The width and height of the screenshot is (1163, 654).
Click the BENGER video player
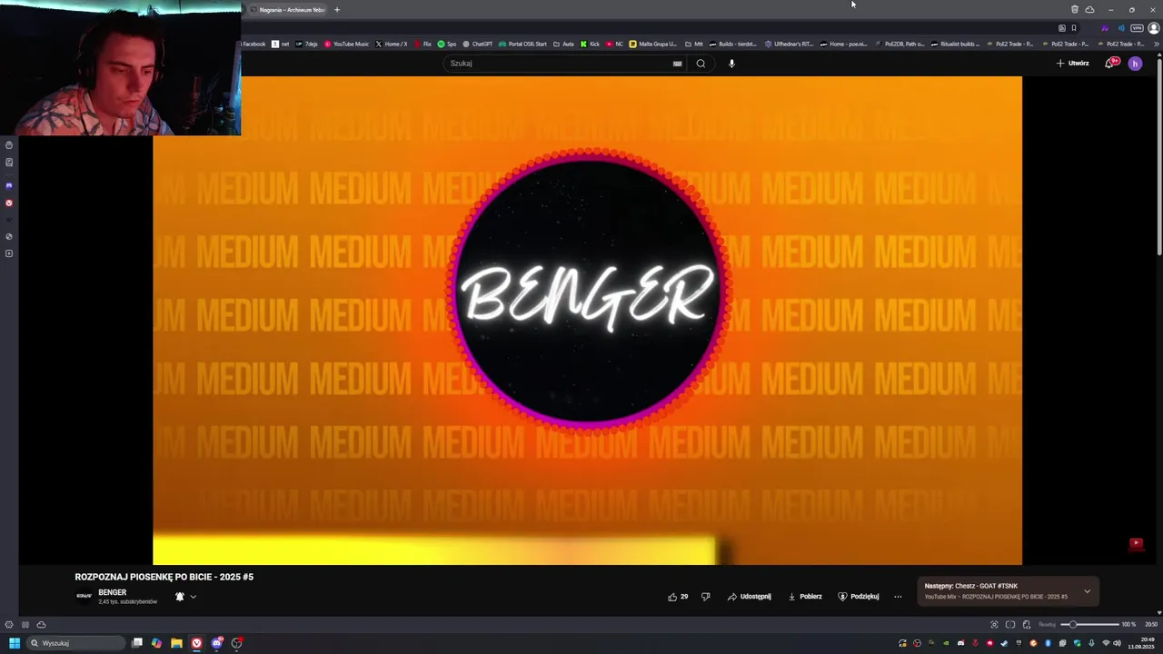[587, 320]
